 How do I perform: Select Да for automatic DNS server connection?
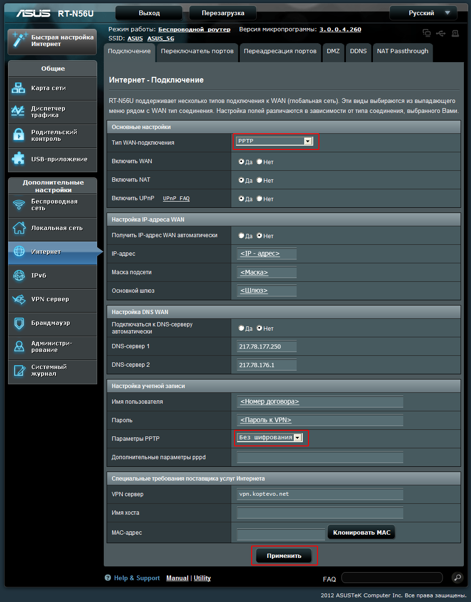click(241, 328)
